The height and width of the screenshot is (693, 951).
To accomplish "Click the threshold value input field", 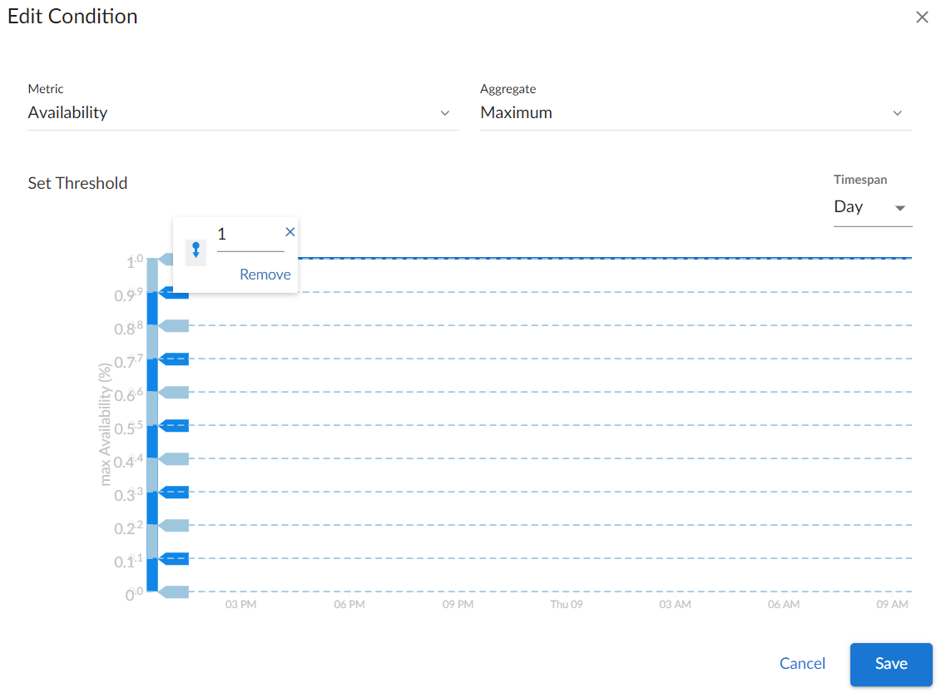I will click(x=250, y=235).
